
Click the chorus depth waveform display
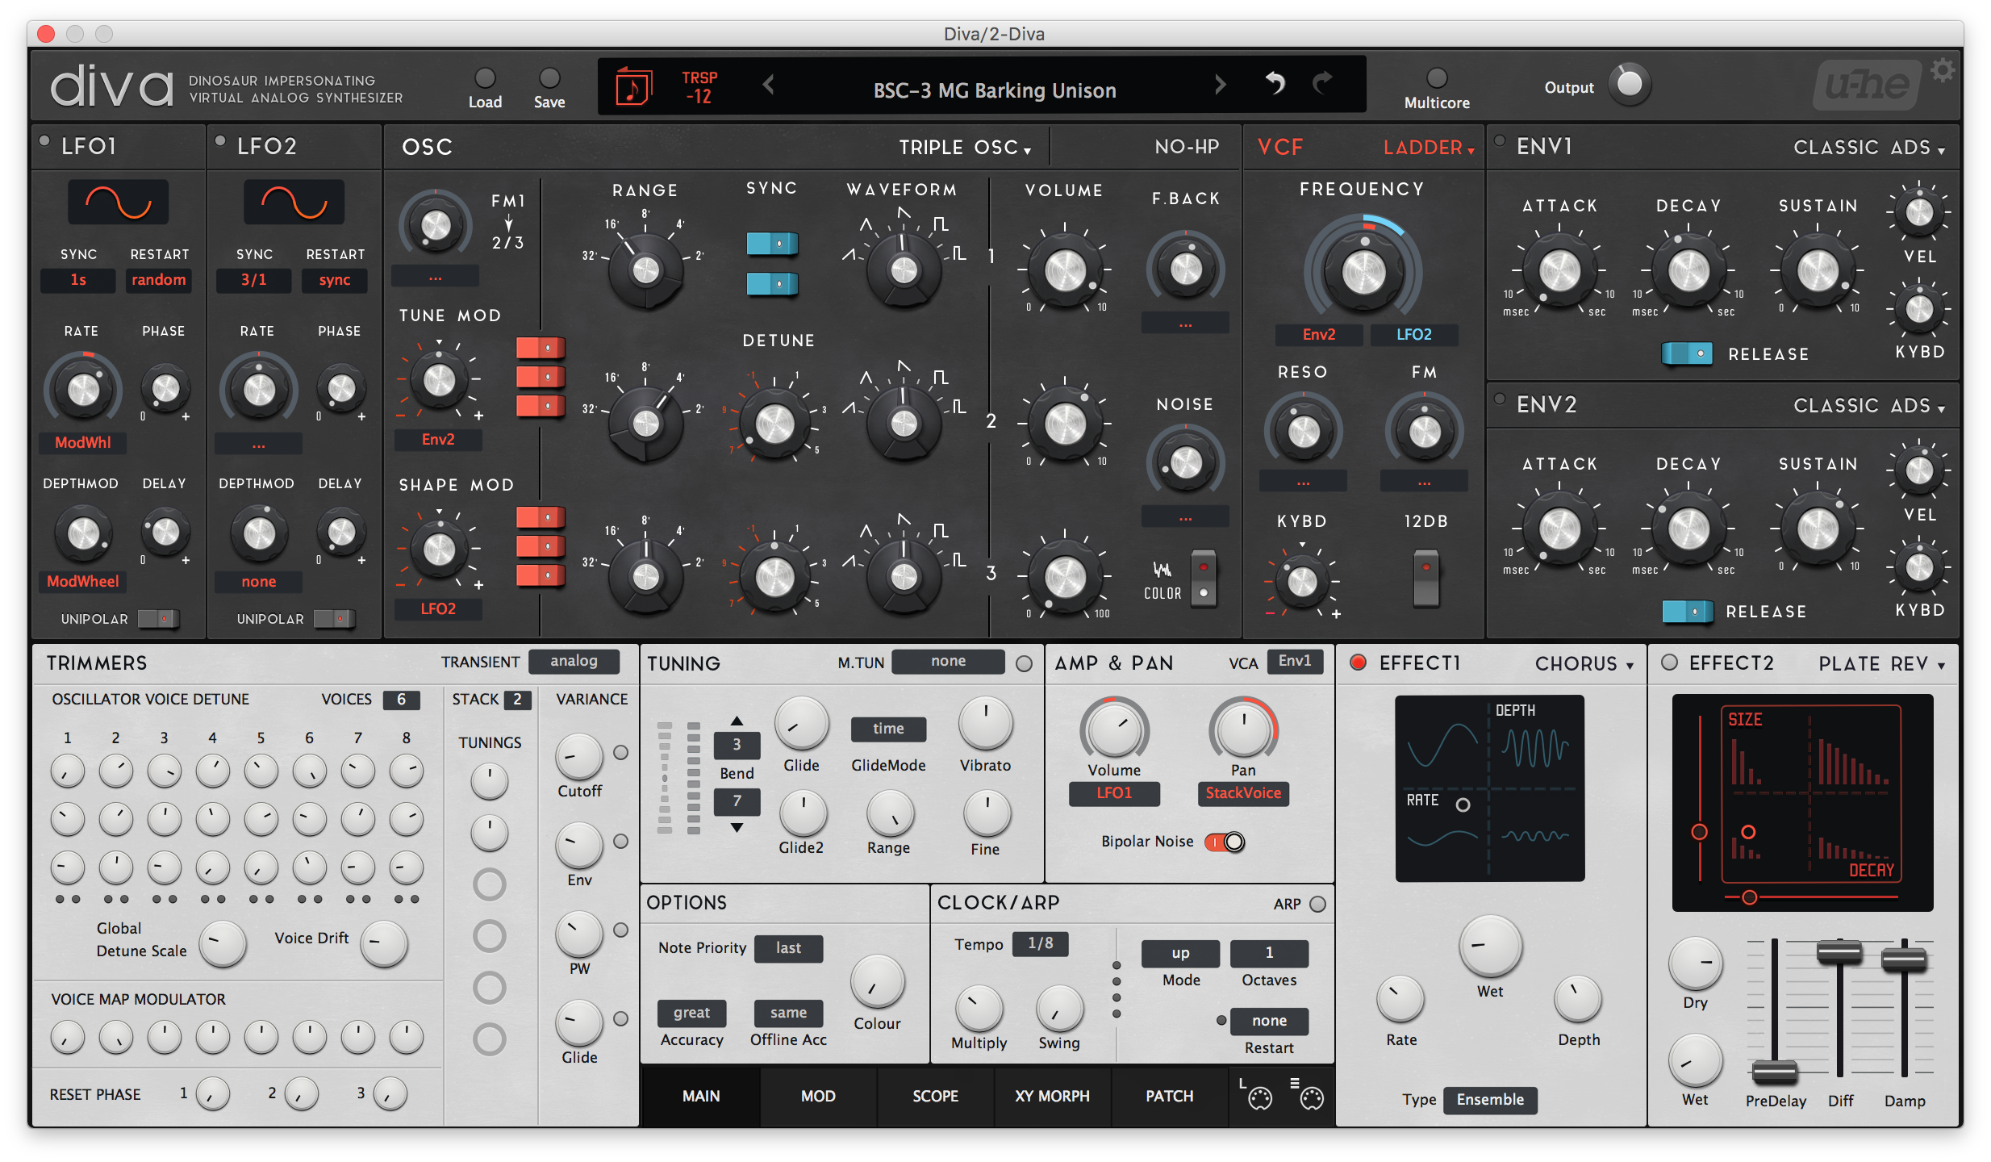click(x=1489, y=788)
